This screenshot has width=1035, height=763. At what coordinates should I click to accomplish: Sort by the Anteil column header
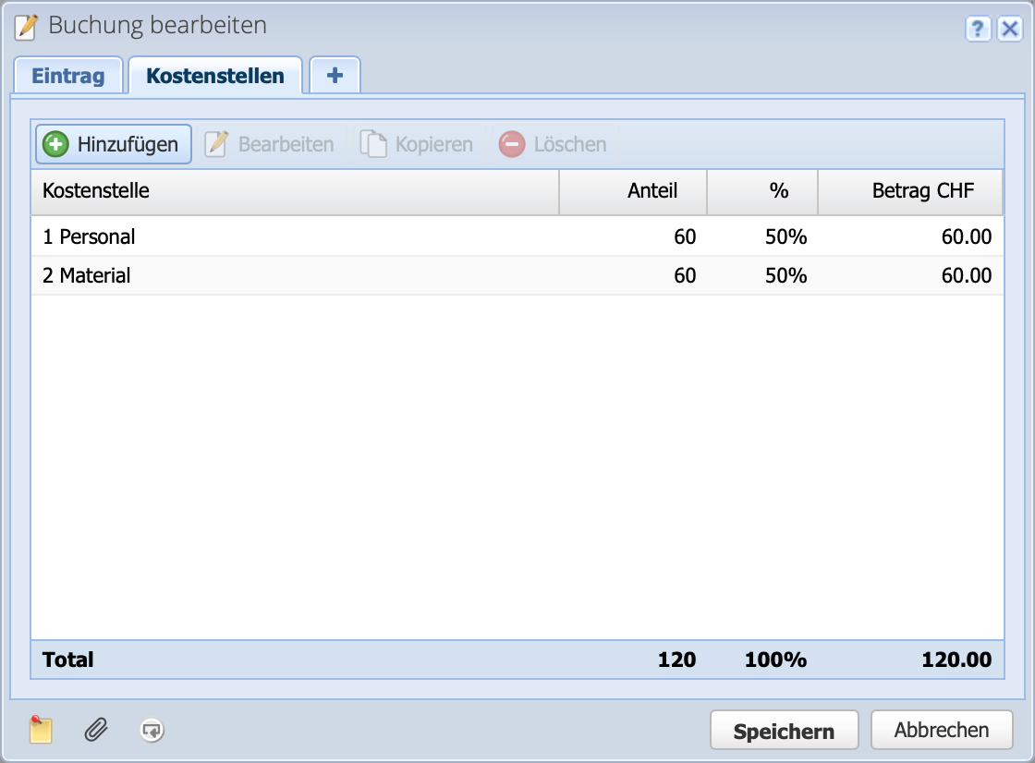[653, 191]
